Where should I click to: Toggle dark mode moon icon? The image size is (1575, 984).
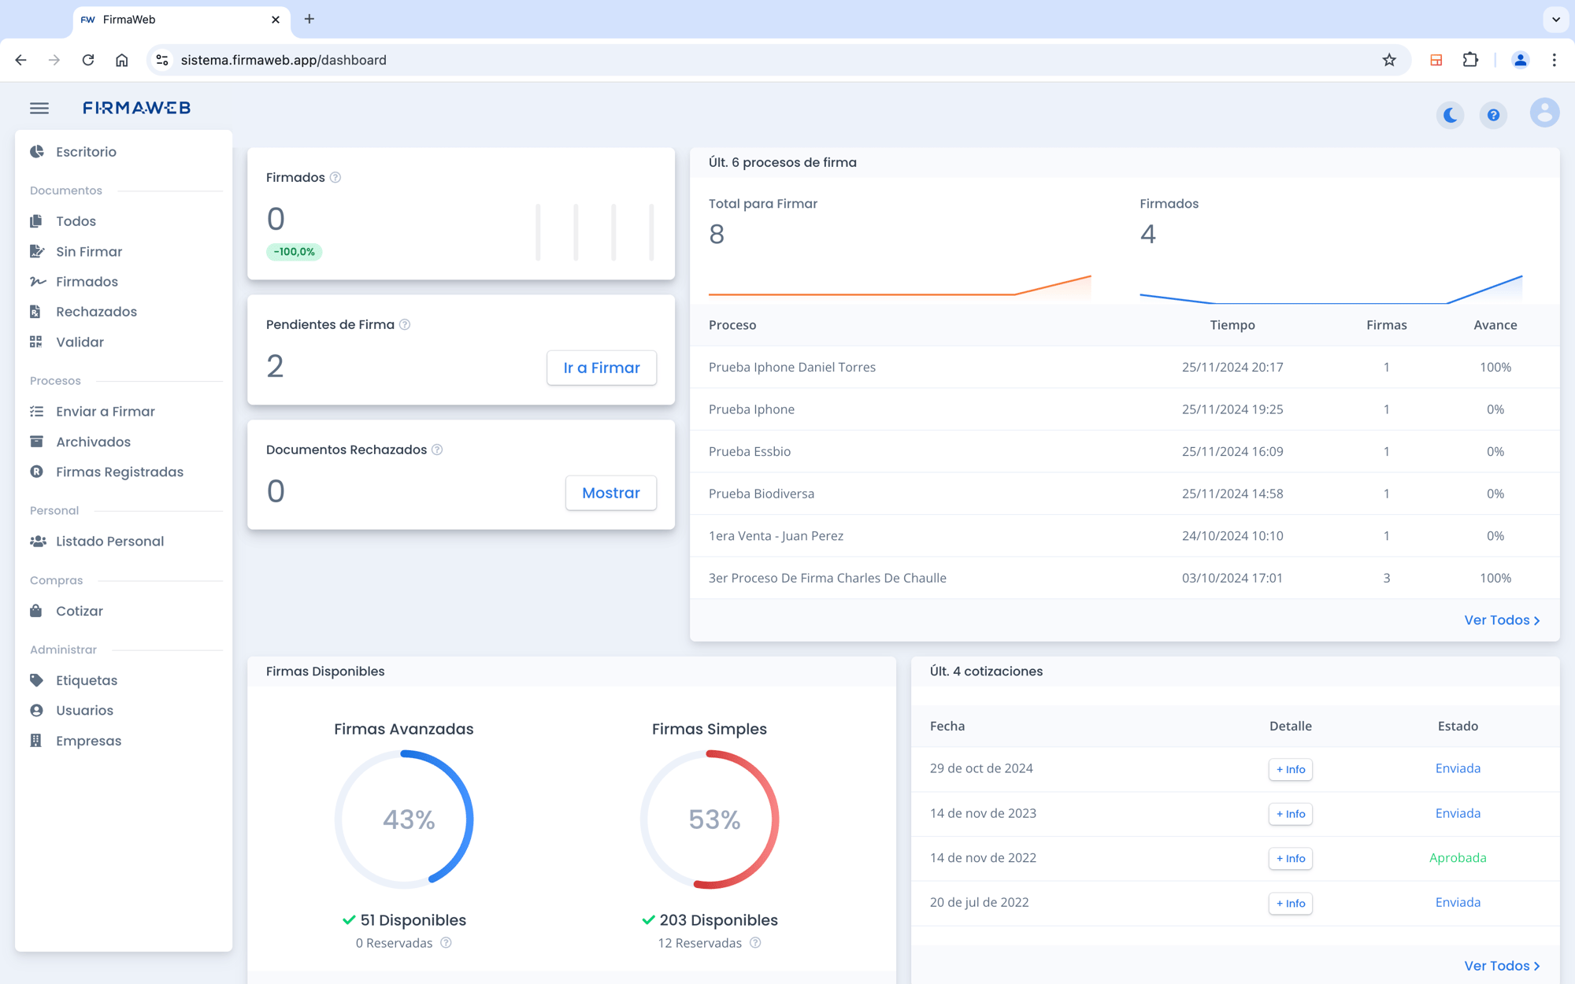click(x=1450, y=115)
